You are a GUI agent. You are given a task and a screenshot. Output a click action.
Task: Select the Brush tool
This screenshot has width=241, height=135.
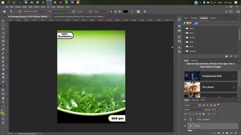click(3, 53)
